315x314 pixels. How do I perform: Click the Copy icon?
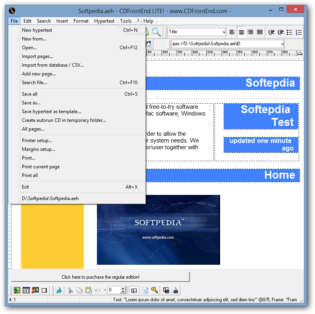pyautogui.click(x=79, y=290)
